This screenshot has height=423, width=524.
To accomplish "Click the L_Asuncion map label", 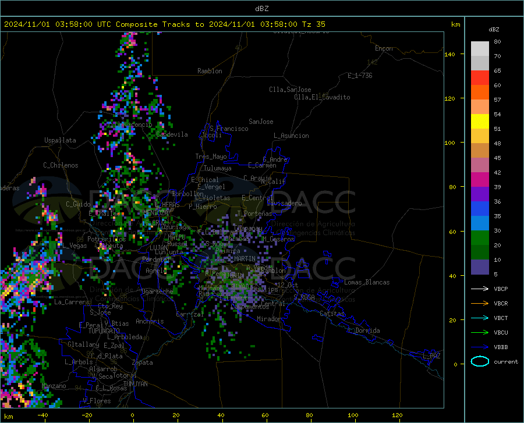I will 291,136.
